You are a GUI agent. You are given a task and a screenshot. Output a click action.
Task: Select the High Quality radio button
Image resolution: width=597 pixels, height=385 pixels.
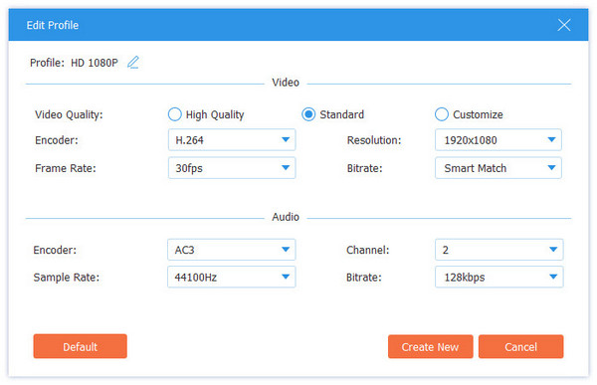tap(175, 114)
